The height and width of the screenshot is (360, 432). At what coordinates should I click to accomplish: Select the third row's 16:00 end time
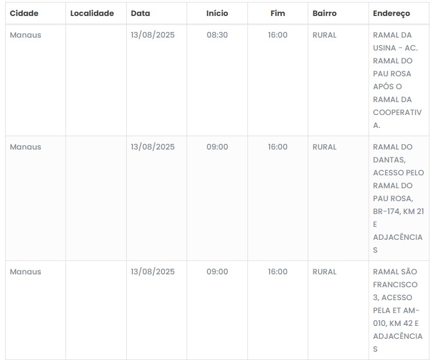278,272
